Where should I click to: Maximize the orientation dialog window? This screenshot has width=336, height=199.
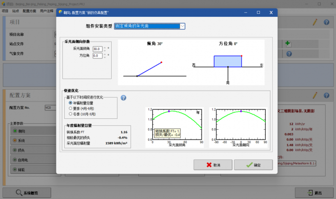click(x=258, y=12)
